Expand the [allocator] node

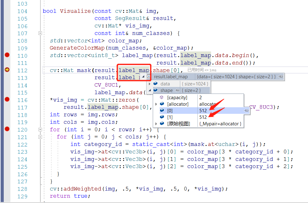(156, 104)
